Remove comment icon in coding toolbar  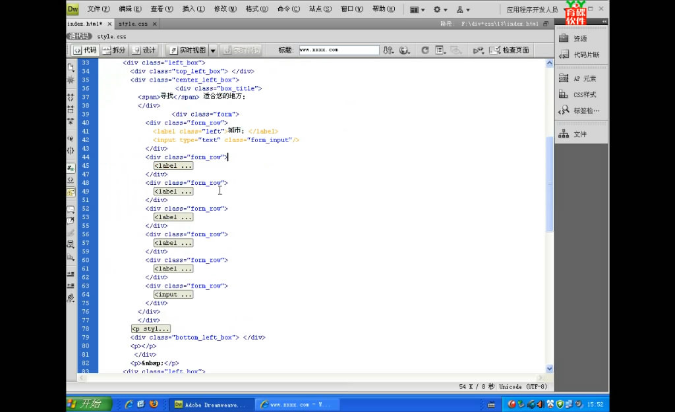(x=71, y=221)
